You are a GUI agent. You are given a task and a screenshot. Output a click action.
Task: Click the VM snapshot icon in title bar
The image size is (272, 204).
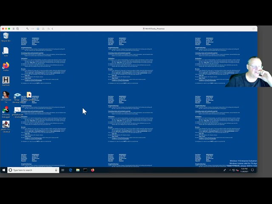[x=17, y=28]
